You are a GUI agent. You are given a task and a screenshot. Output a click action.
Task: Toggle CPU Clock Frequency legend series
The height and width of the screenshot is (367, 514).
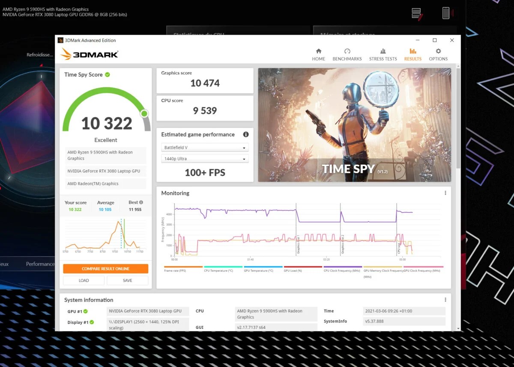(x=343, y=269)
